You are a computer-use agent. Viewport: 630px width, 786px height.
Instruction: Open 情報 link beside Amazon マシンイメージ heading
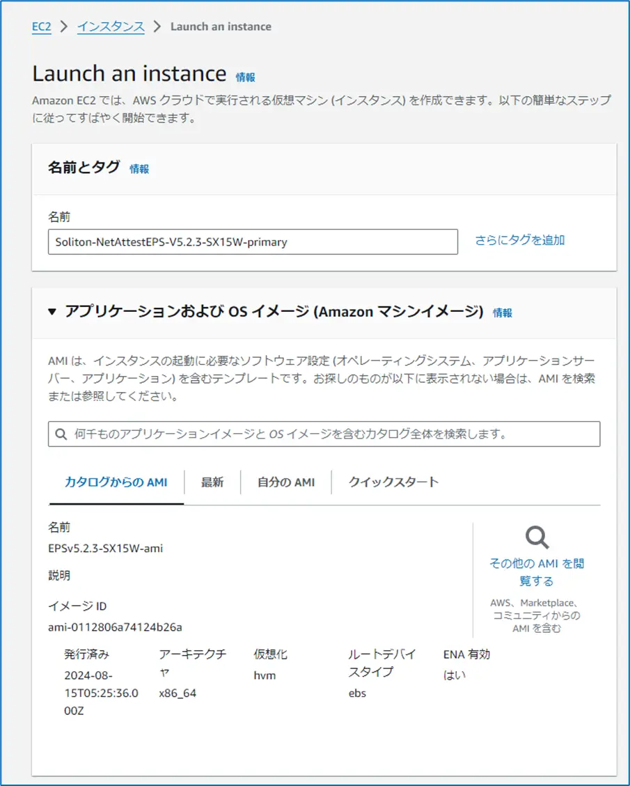pos(502,313)
